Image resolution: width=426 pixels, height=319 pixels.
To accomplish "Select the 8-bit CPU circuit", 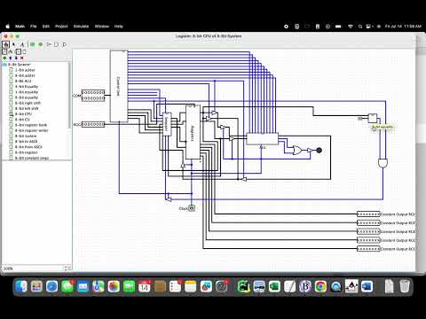I will [x=23, y=114].
